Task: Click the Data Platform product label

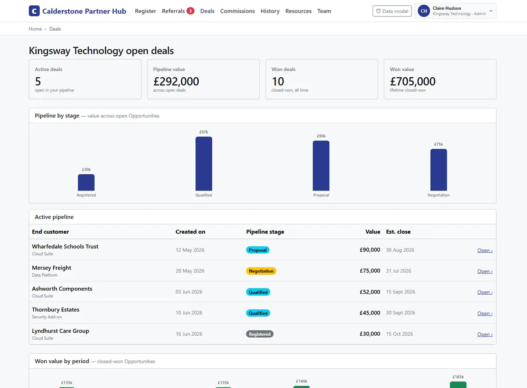Action: point(45,275)
